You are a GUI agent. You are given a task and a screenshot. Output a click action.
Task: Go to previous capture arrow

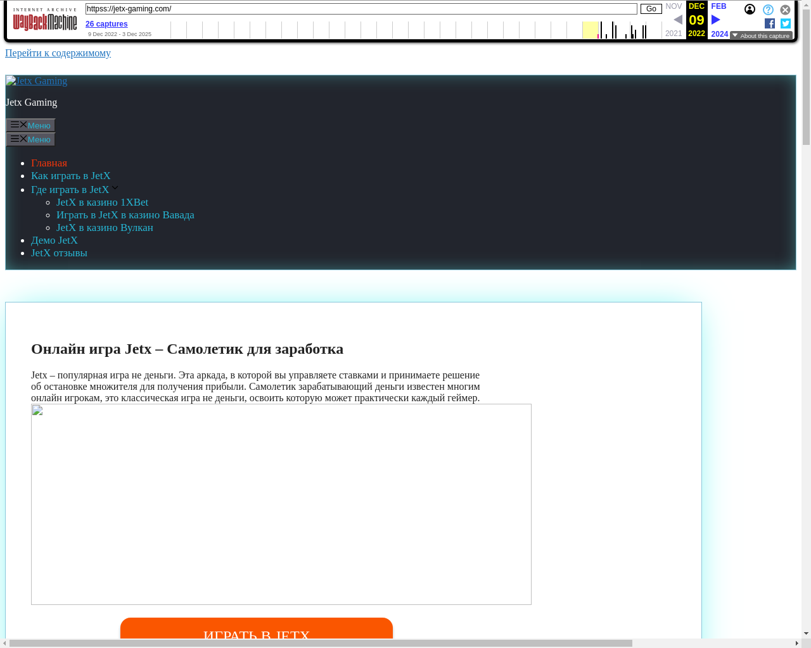coord(677,20)
